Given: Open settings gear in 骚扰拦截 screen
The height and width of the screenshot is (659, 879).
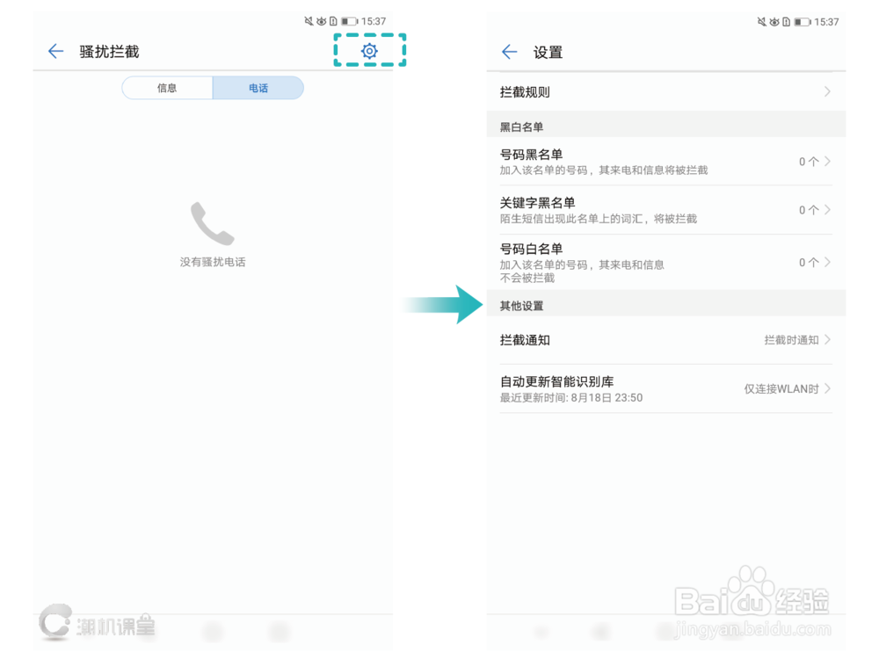Looking at the screenshot, I should click(369, 51).
